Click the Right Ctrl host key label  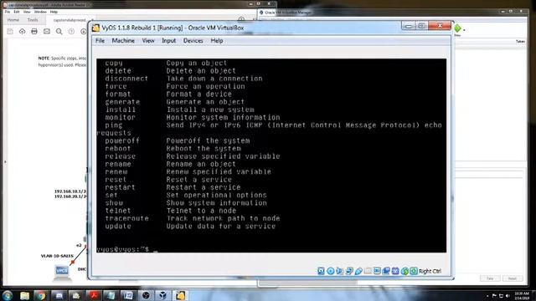[x=430, y=271]
